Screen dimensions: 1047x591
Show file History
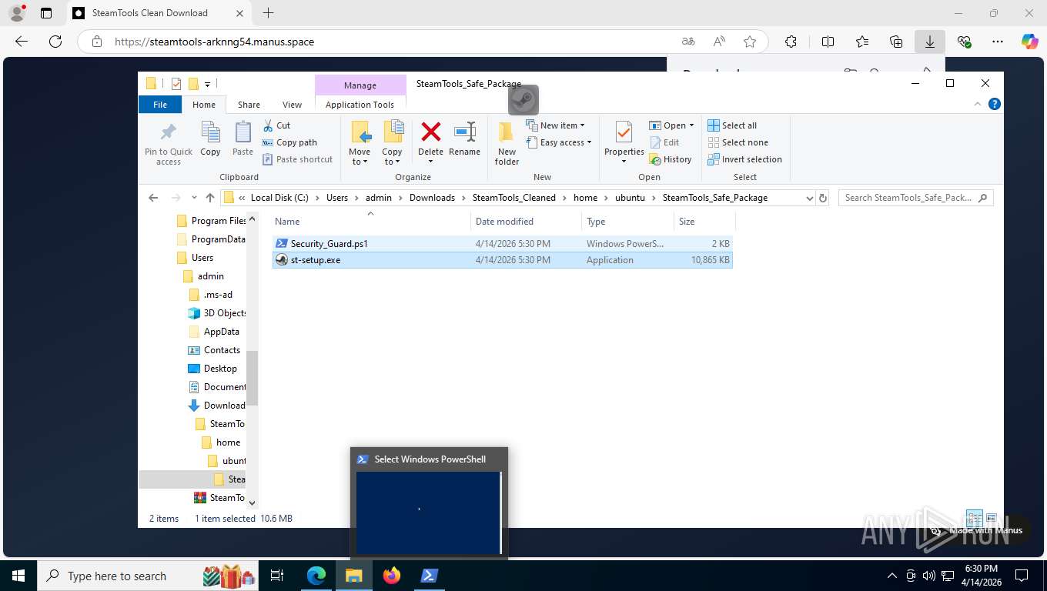point(671,159)
